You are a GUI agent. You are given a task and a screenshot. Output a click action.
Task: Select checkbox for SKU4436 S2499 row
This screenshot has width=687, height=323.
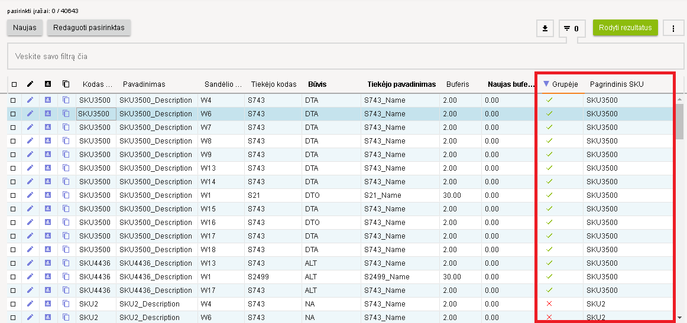pyautogui.click(x=14, y=277)
